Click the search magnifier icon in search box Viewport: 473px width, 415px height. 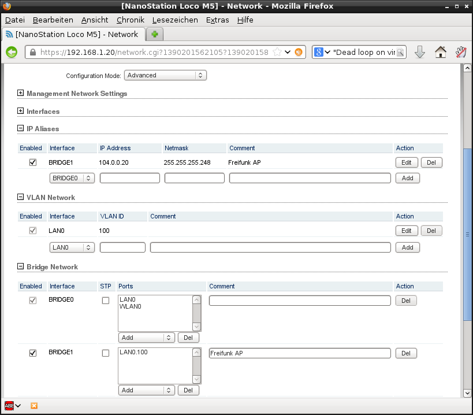(400, 52)
